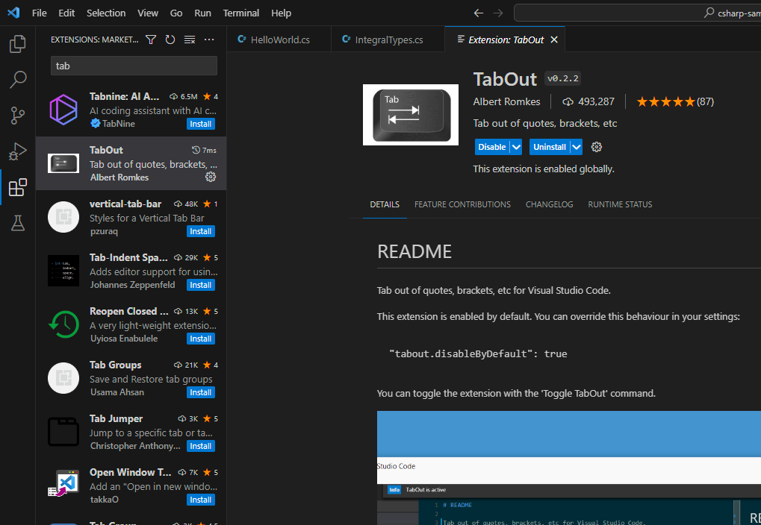Viewport: 761px width, 525px height.
Task: Navigate back with the left arrow
Action: [x=479, y=13]
